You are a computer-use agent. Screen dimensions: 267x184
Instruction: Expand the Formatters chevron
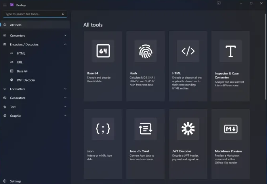pos(65,89)
